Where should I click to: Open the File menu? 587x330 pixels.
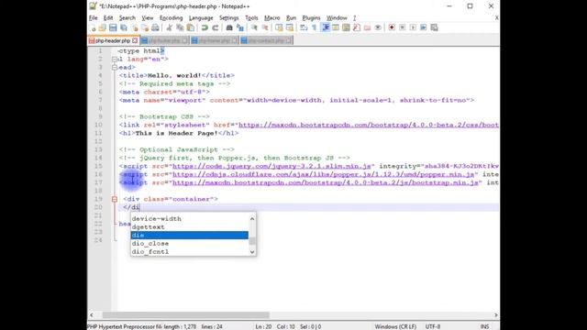point(94,18)
